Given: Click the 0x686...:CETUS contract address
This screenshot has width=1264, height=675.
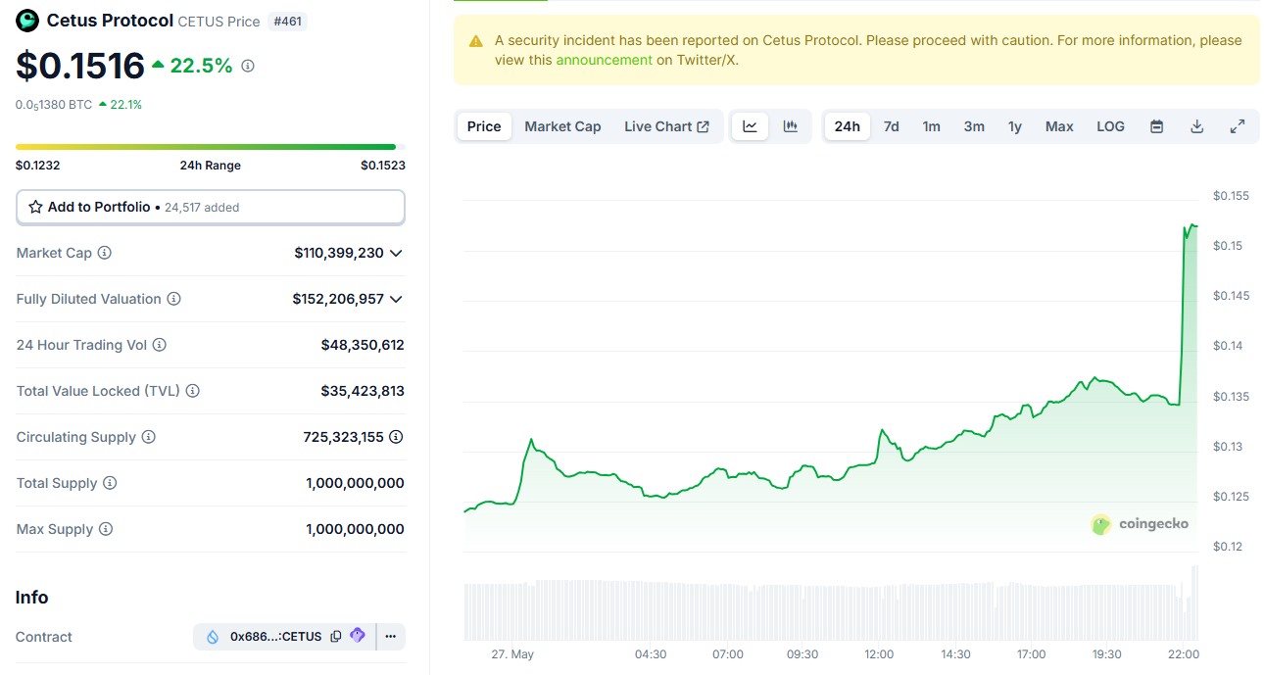Looking at the screenshot, I should (x=275, y=637).
